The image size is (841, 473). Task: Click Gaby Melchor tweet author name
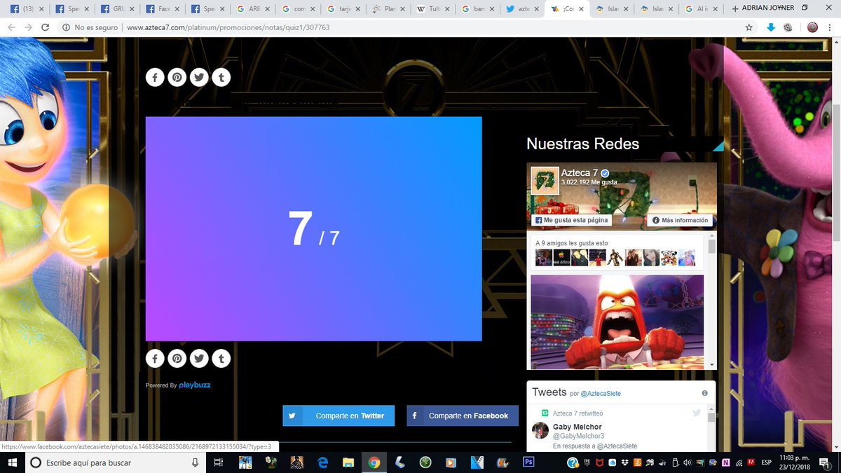point(577,427)
